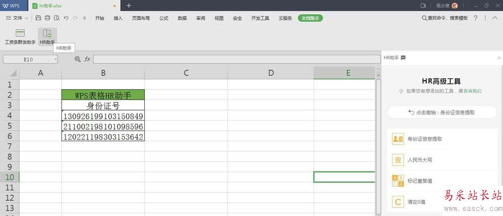
Task: Click the fx insert function icon
Action: pyautogui.click(x=87, y=59)
